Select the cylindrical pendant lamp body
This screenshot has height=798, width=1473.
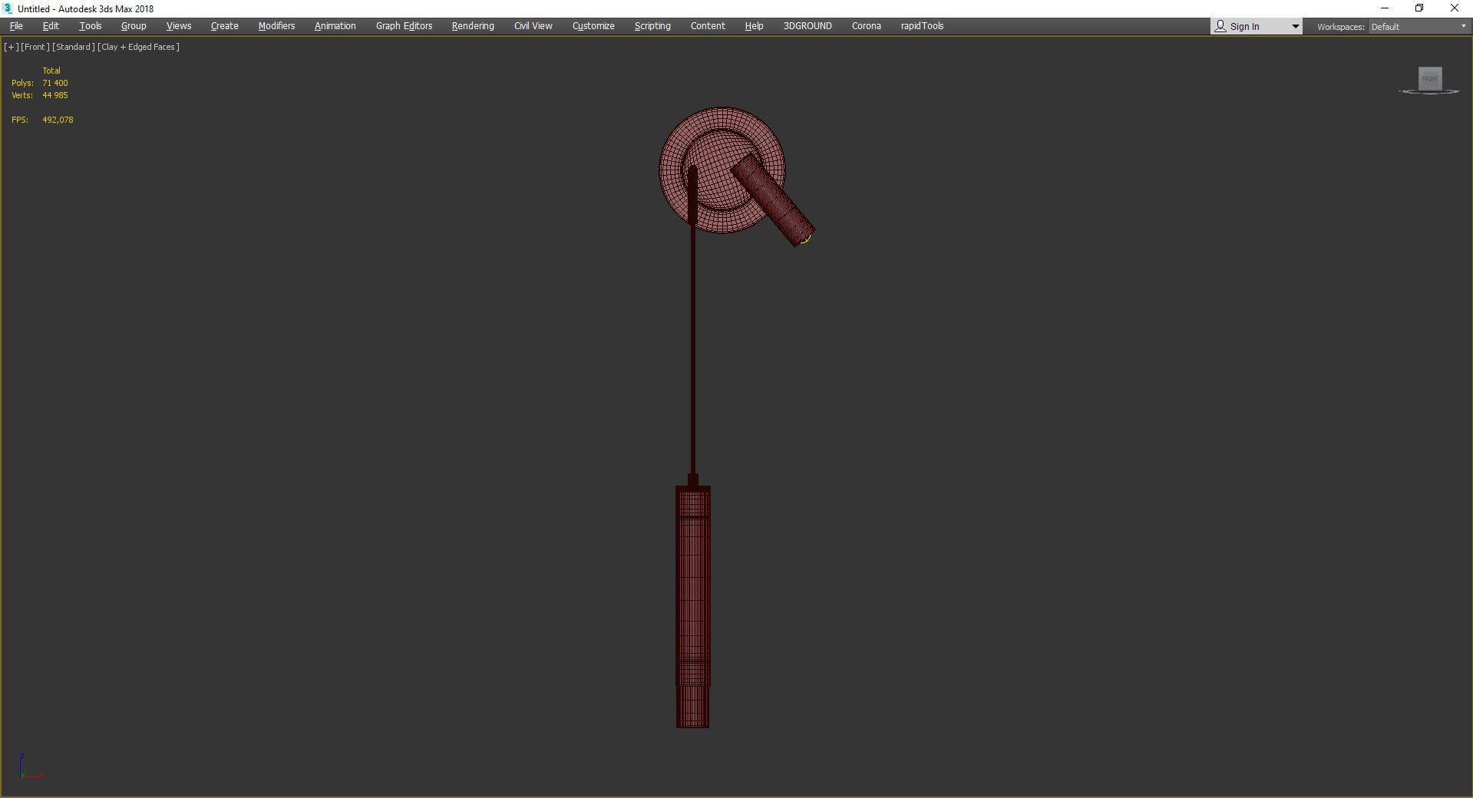click(x=692, y=606)
